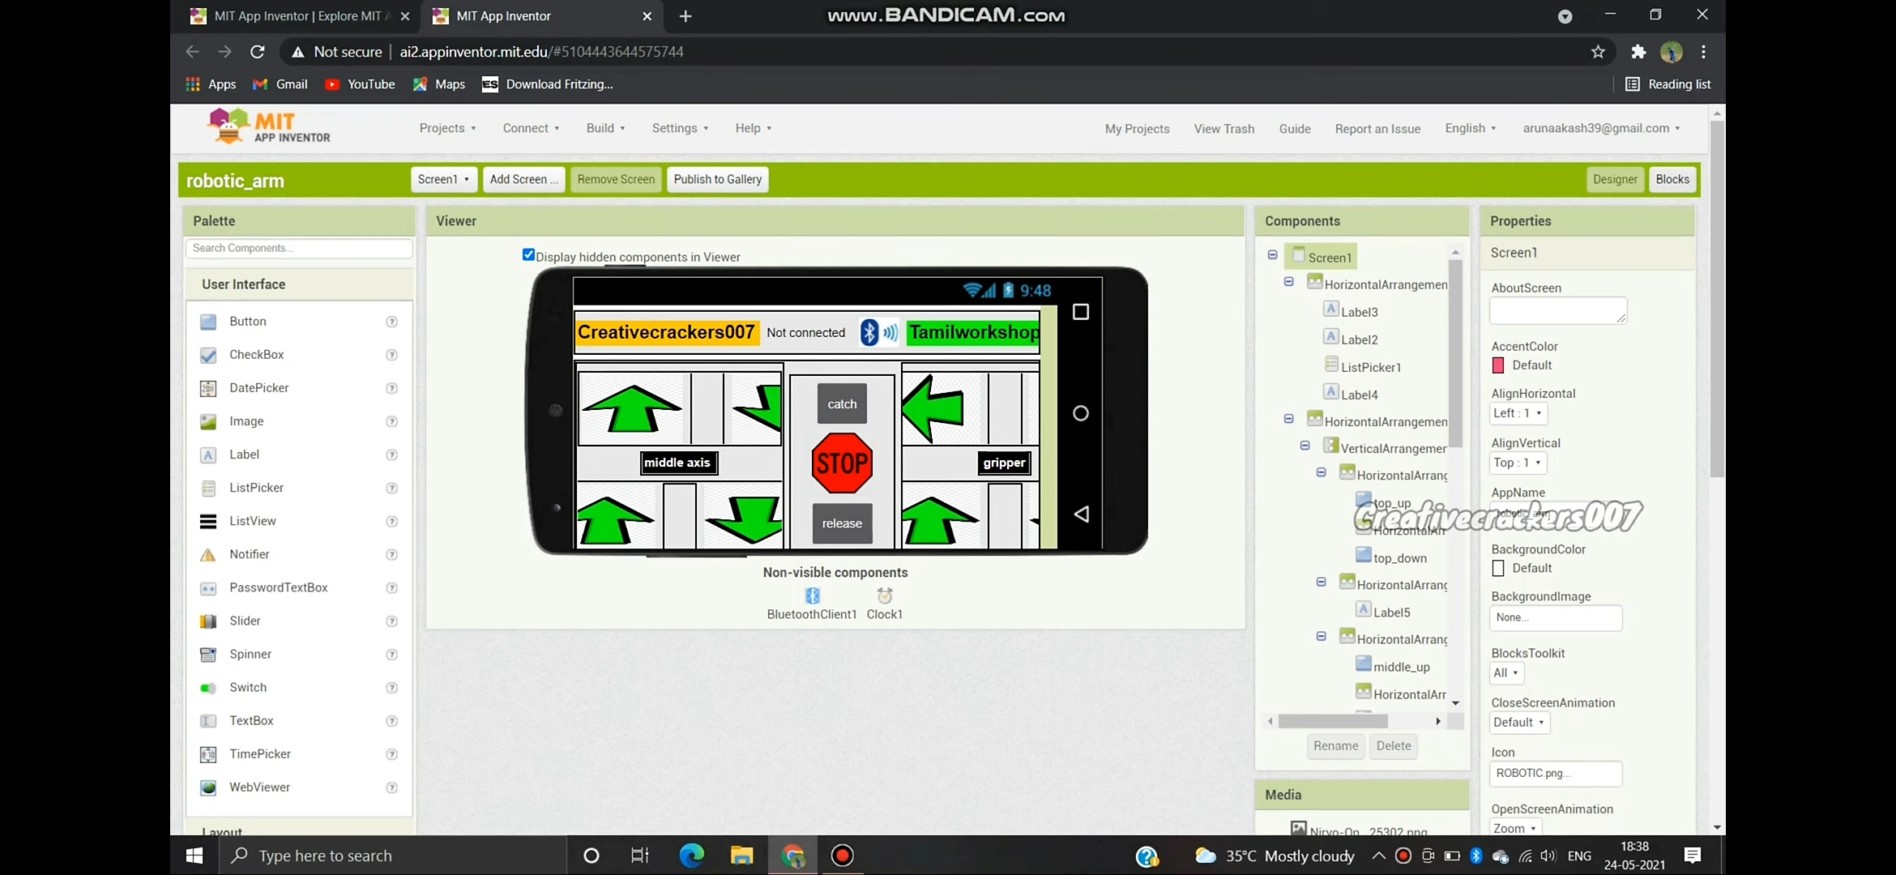Open Microsoft Edge from the taskbar
The width and height of the screenshot is (1896, 875).
point(691,856)
